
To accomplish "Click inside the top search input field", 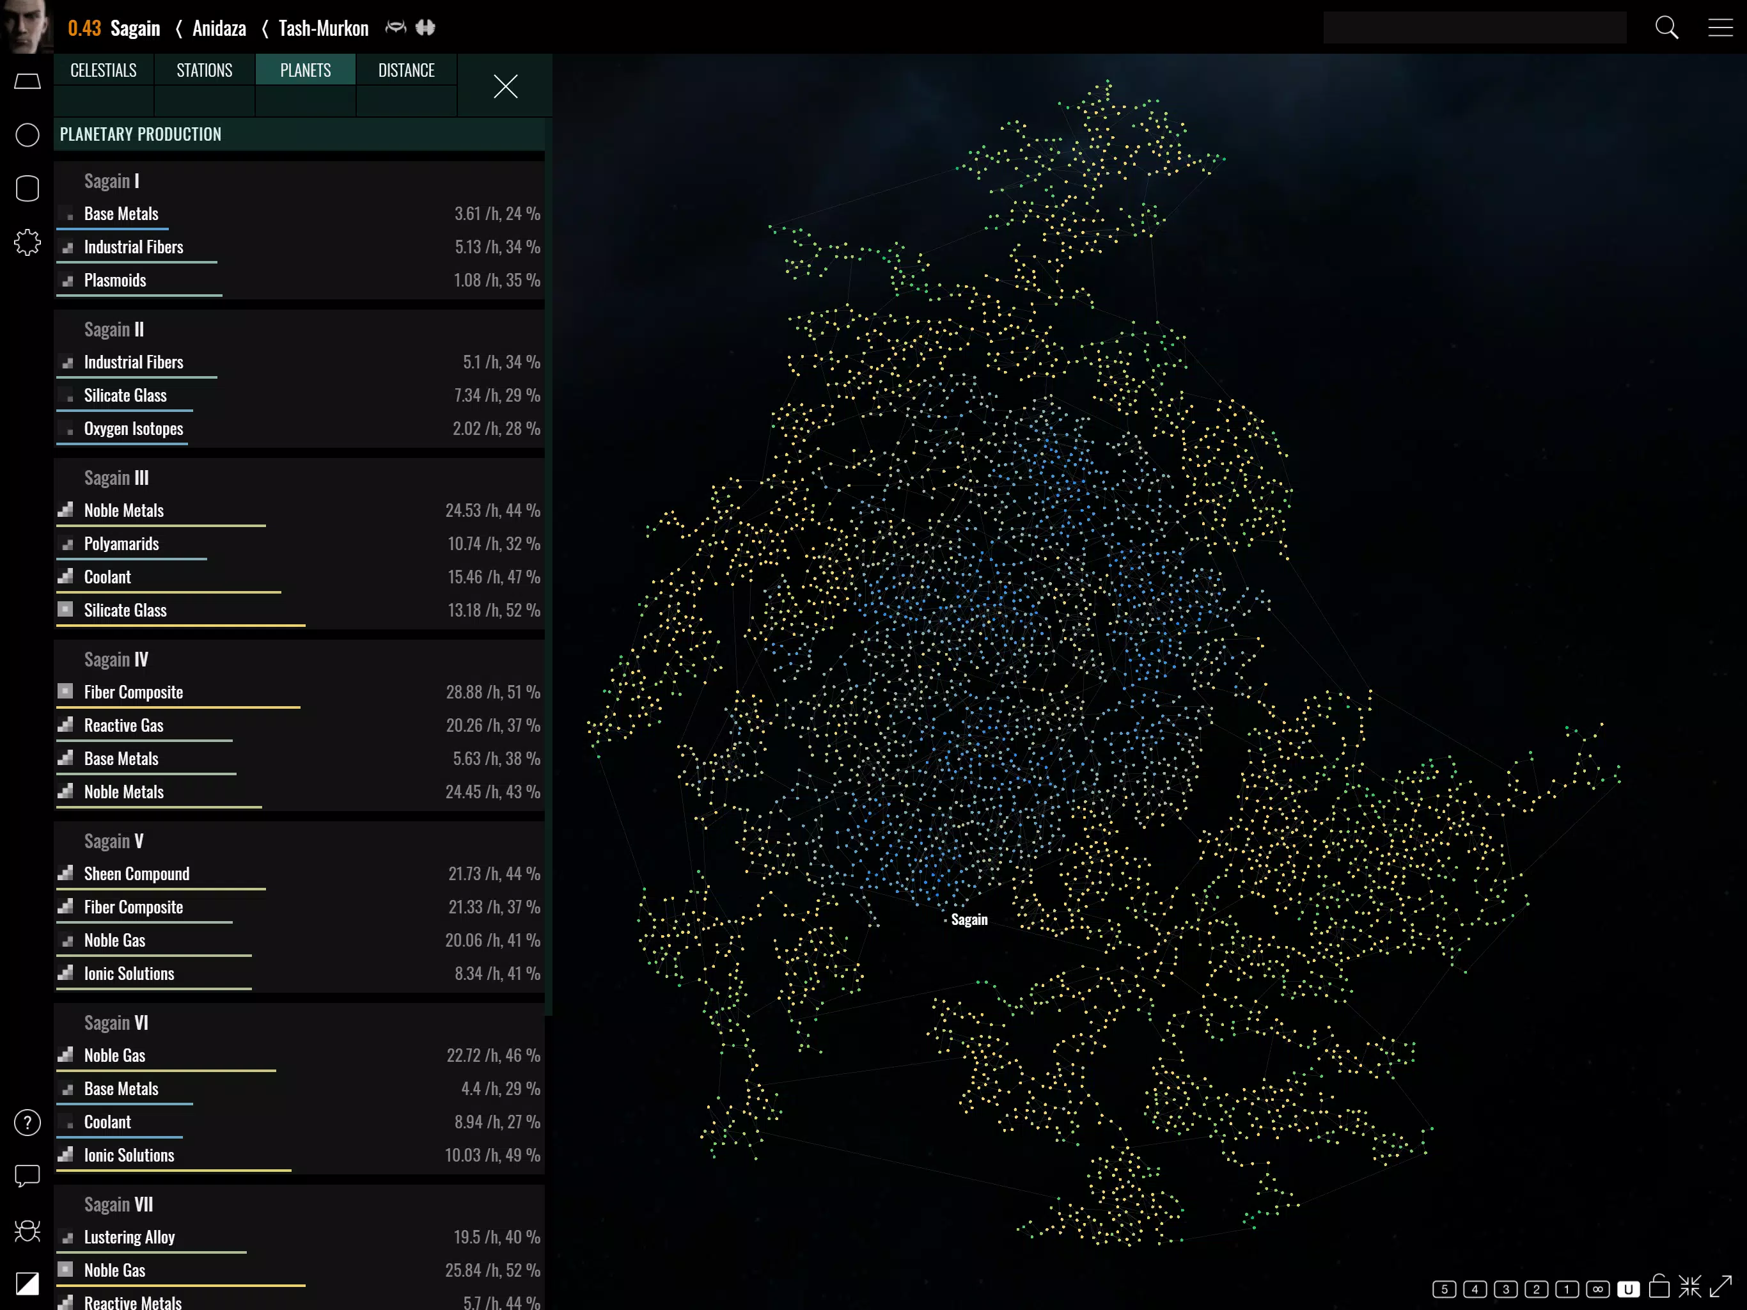I will pyautogui.click(x=1475, y=28).
